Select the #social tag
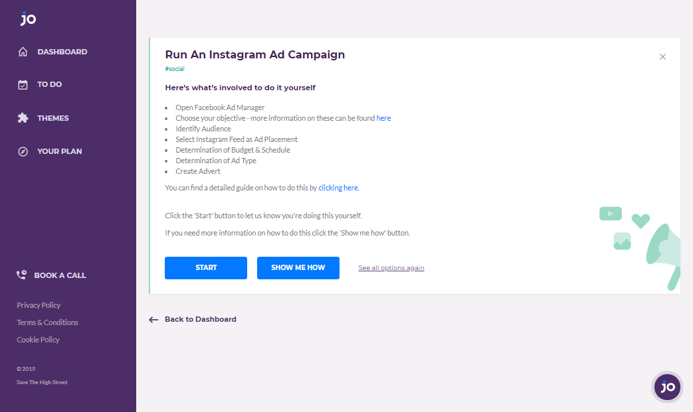This screenshot has height=412, width=693. (x=175, y=69)
